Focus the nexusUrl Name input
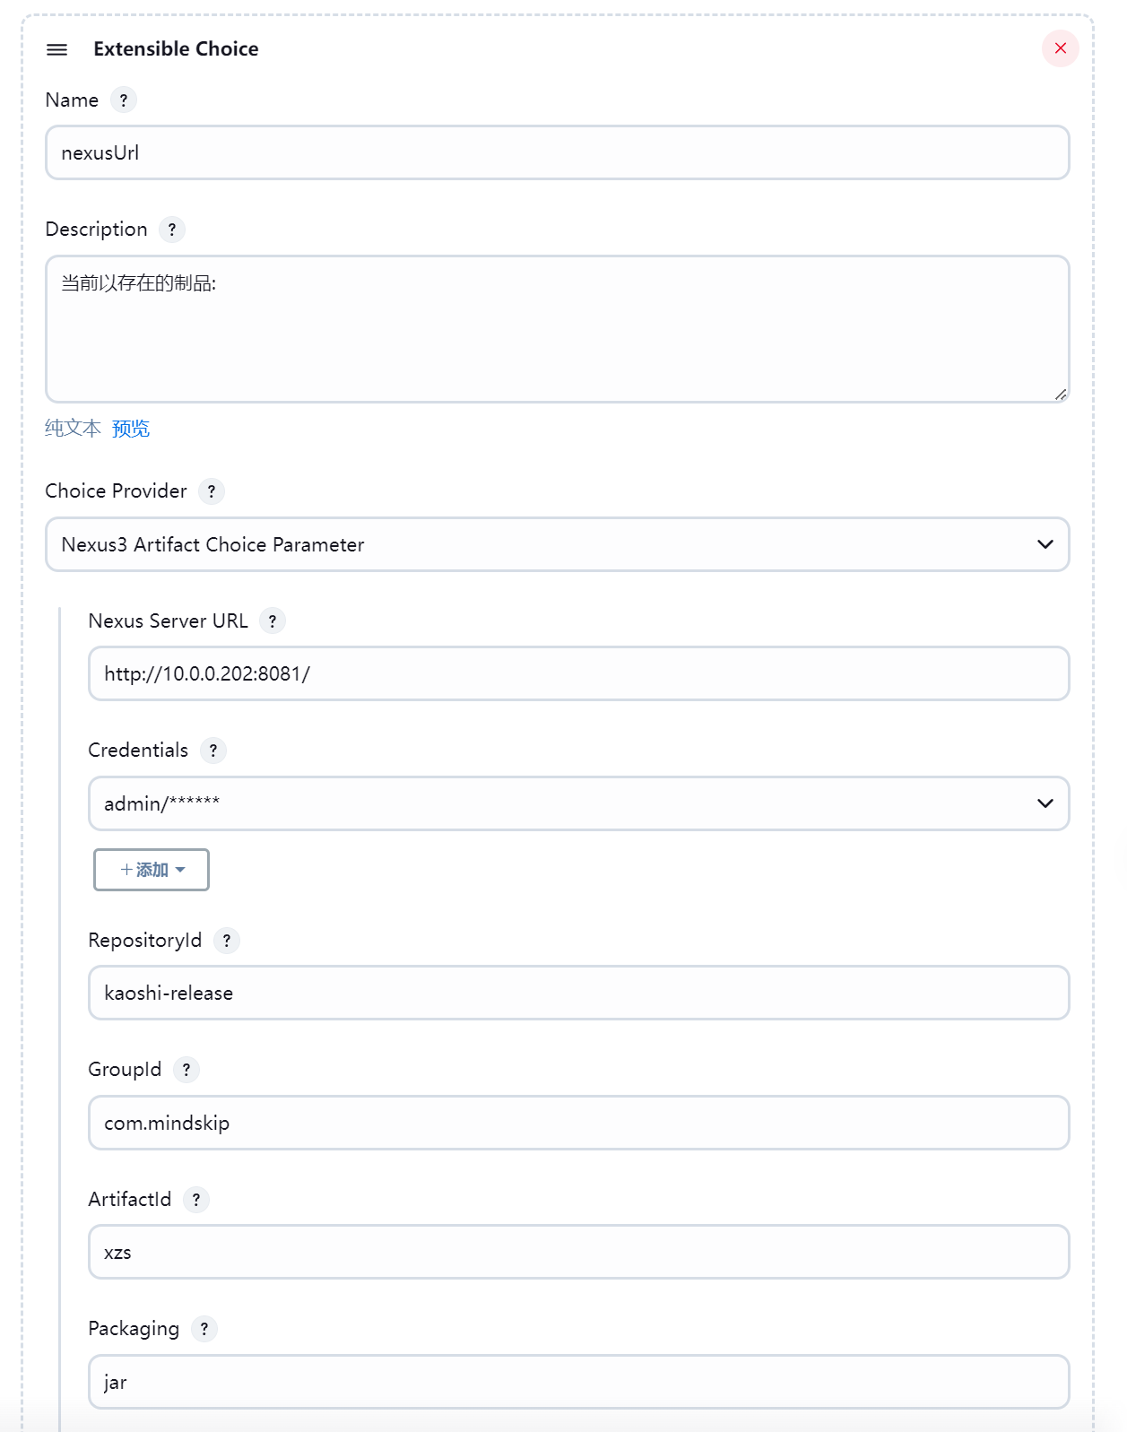The image size is (1127, 1432). 558,152
